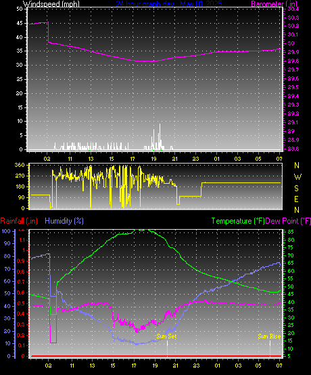The height and width of the screenshot is (375, 311).
Task: Select the Rainfall (.in) legend label
Action: coord(19,221)
